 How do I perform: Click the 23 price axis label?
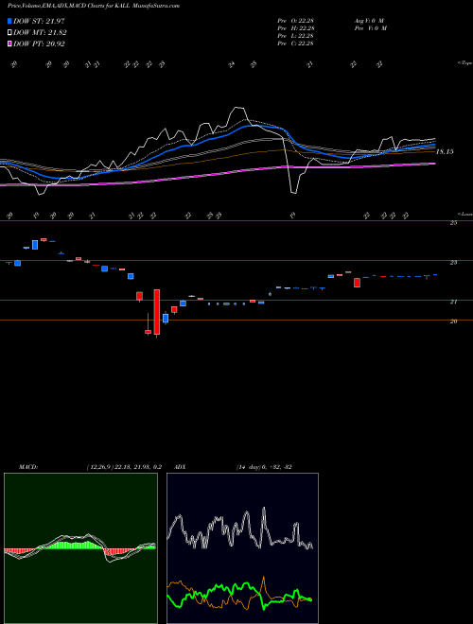(x=453, y=263)
